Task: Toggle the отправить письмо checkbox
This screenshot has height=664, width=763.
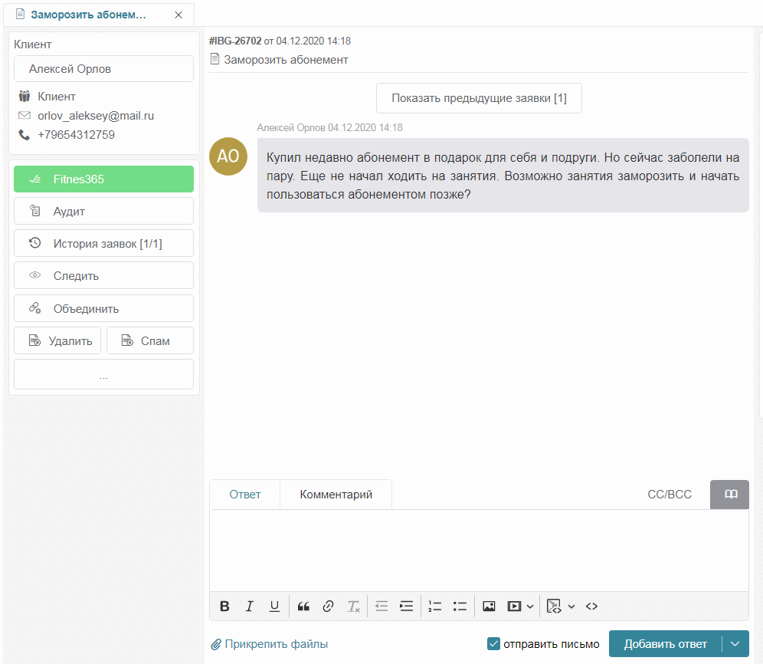Action: click(x=493, y=643)
